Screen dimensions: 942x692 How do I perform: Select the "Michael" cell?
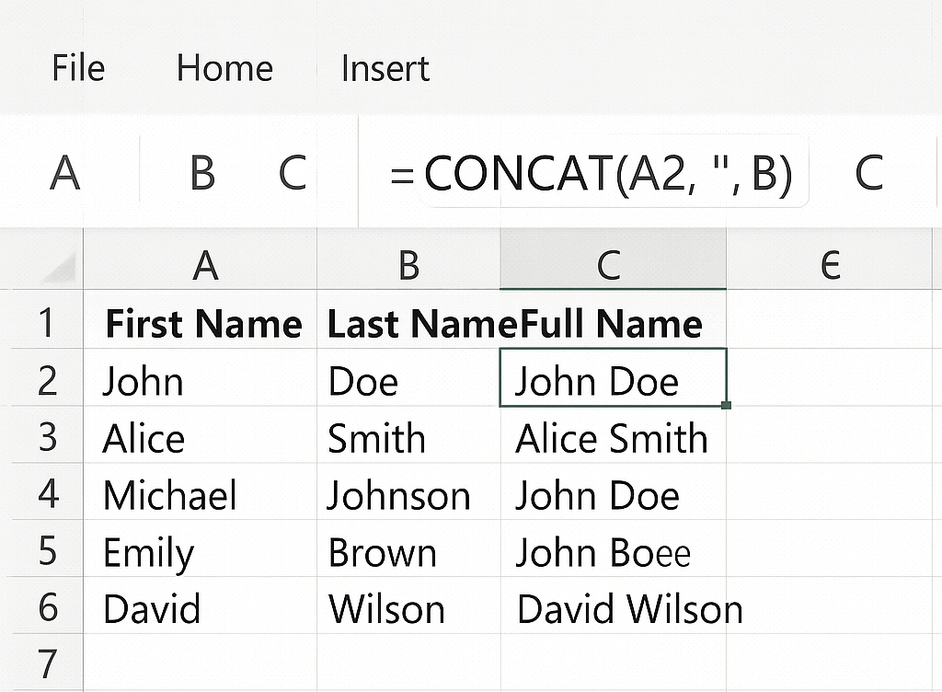coord(170,495)
